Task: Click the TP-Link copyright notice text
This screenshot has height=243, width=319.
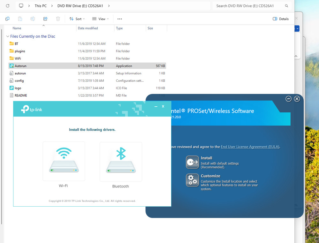Action: [92, 201]
